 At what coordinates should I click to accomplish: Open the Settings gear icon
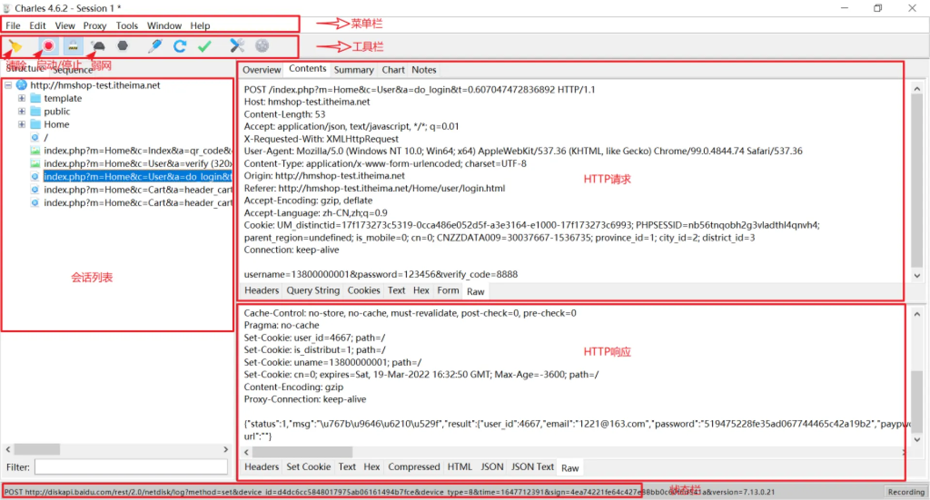coord(262,45)
